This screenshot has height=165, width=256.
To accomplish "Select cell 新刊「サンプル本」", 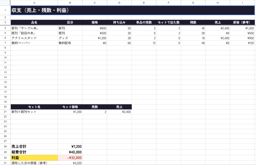I will (x=34, y=28).
